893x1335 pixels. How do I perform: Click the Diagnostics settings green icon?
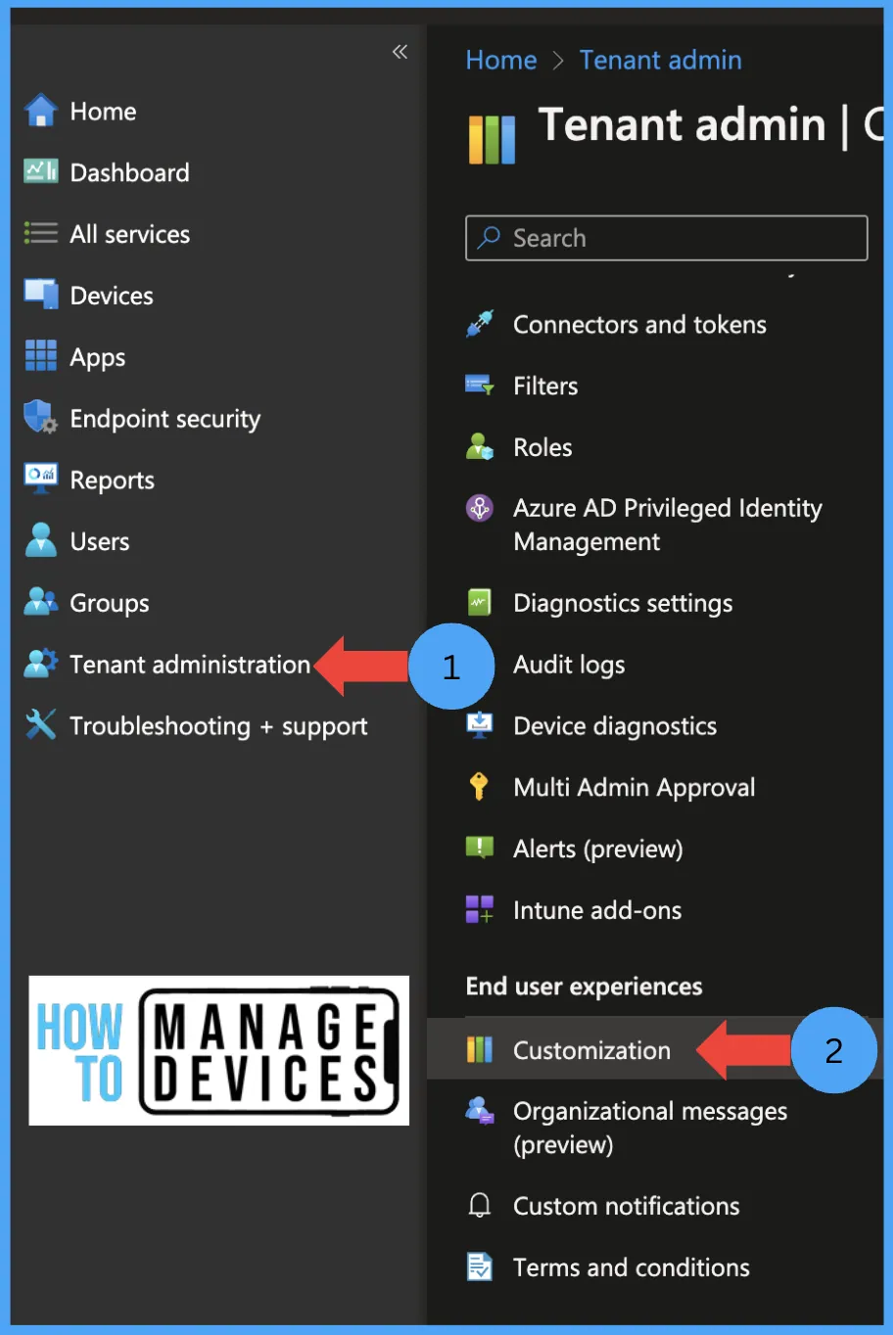(x=480, y=602)
